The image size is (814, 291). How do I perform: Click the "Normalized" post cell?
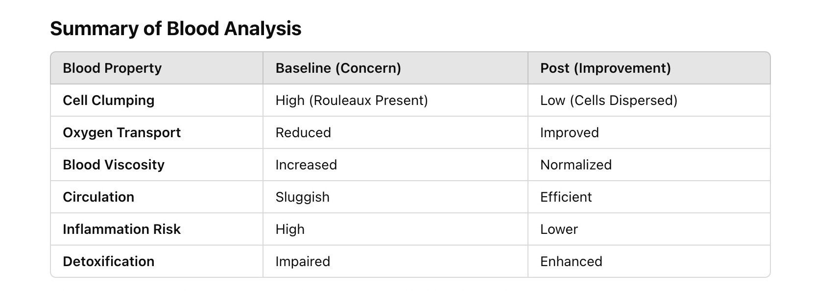click(x=575, y=165)
